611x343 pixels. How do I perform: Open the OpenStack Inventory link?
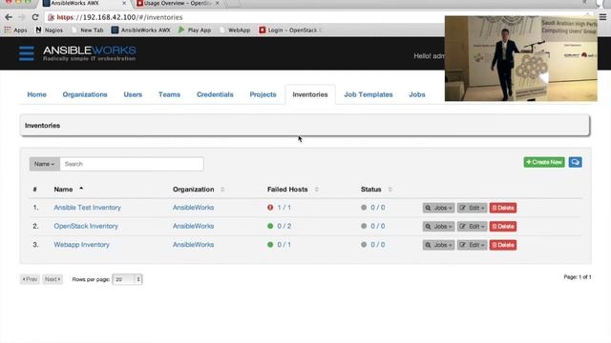click(86, 226)
